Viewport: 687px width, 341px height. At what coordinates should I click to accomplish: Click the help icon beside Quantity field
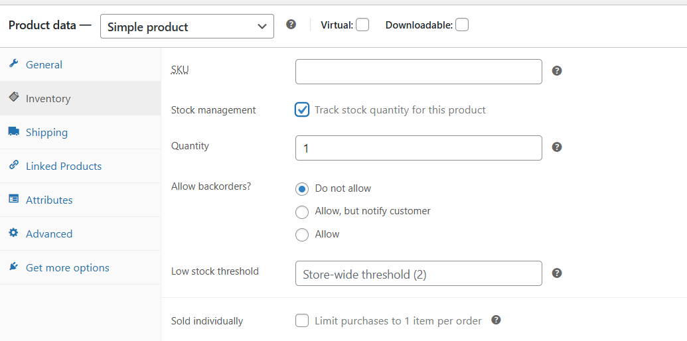556,147
